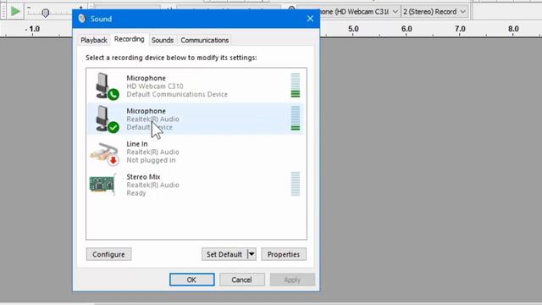Click the level meter for Stereo Mix
The height and width of the screenshot is (305, 542).
[296, 184]
